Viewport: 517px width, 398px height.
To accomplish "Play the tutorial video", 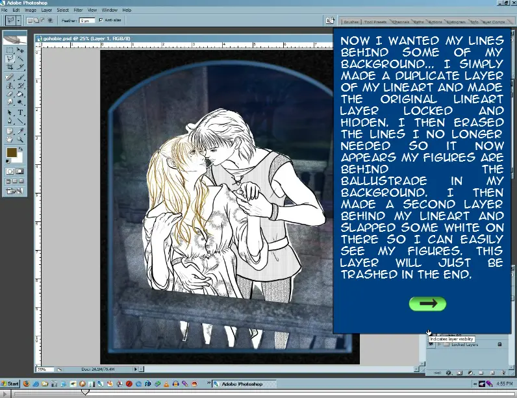I will point(5,393).
